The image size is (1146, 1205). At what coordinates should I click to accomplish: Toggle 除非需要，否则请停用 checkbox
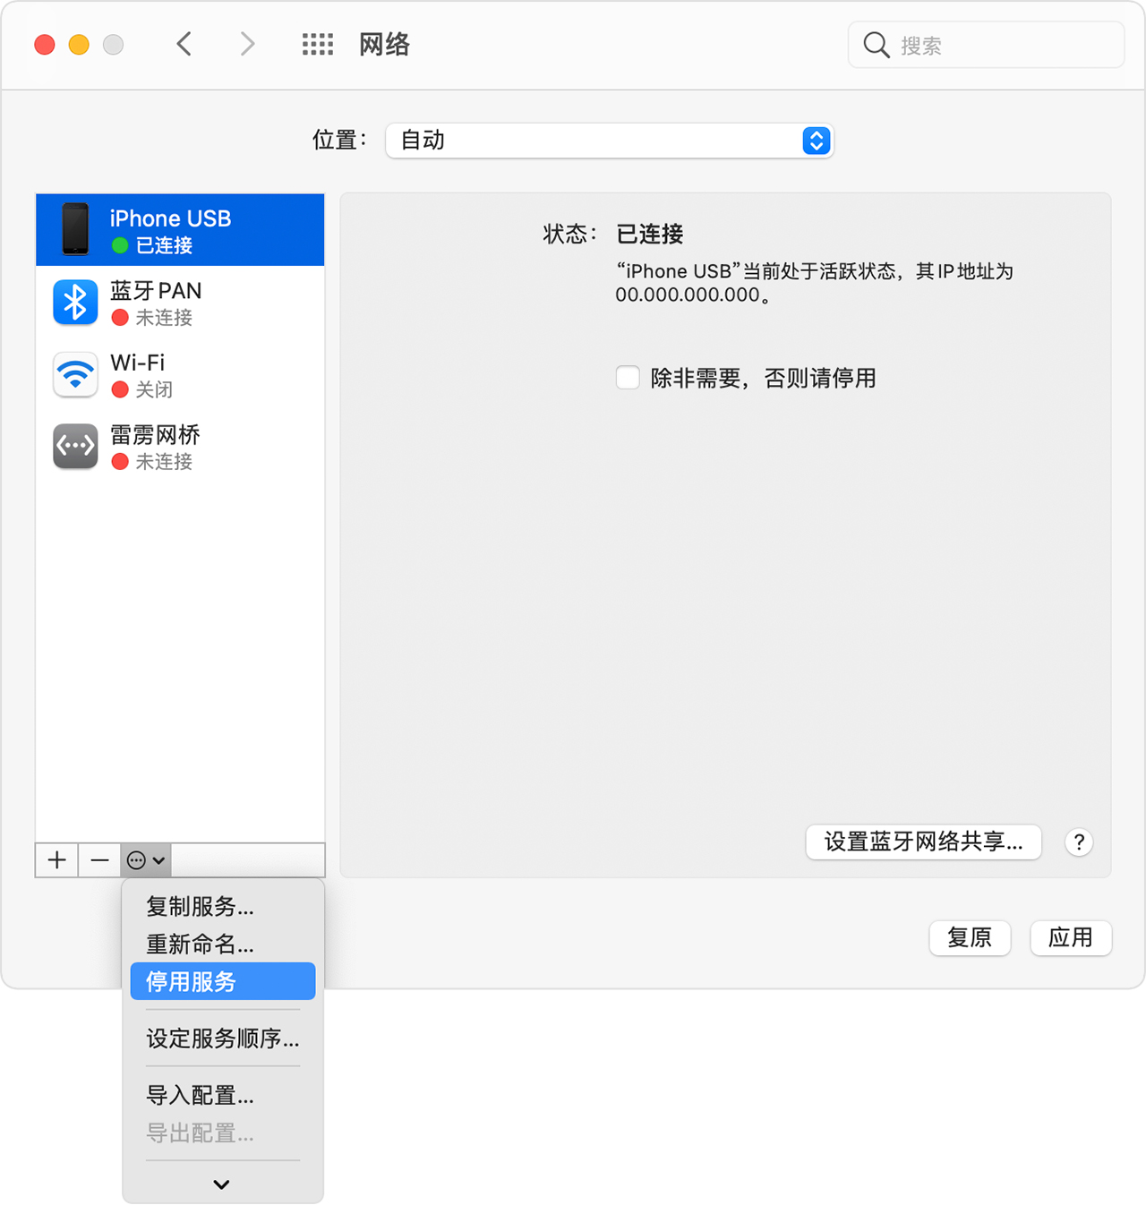point(628,378)
